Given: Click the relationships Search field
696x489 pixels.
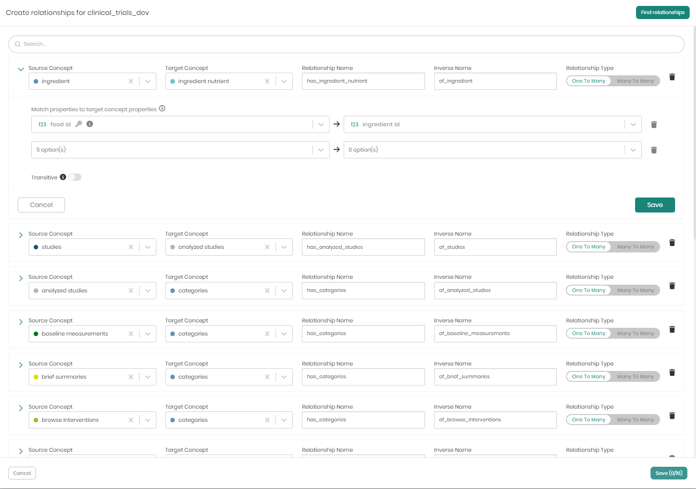Looking at the screenshot, I should coord(346,44).
